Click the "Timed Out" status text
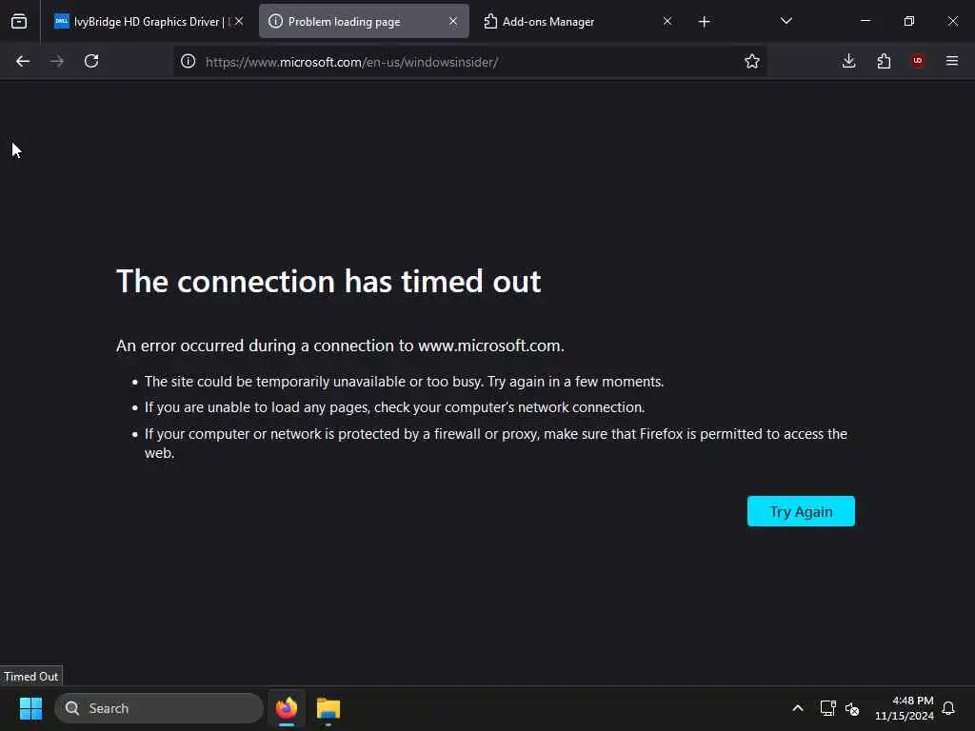The width and height of the screenshot is (975, 731). pyautogui.click(x=31, y=677)
